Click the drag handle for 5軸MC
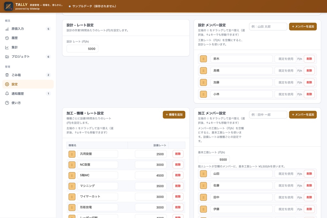 coord(72,176)
